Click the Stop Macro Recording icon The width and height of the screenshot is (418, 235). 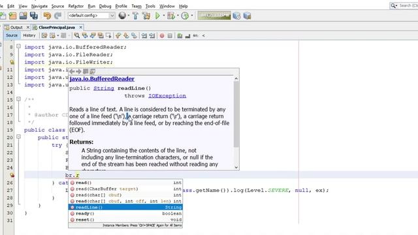(170, 35)
